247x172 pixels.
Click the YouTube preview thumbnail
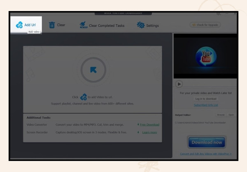[206, 57]
